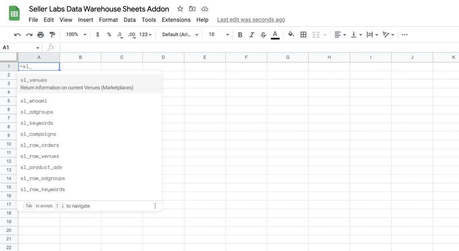Expand the merge cells dropdown arrow
Screen dimensions: 459x251
coord(325,35)
